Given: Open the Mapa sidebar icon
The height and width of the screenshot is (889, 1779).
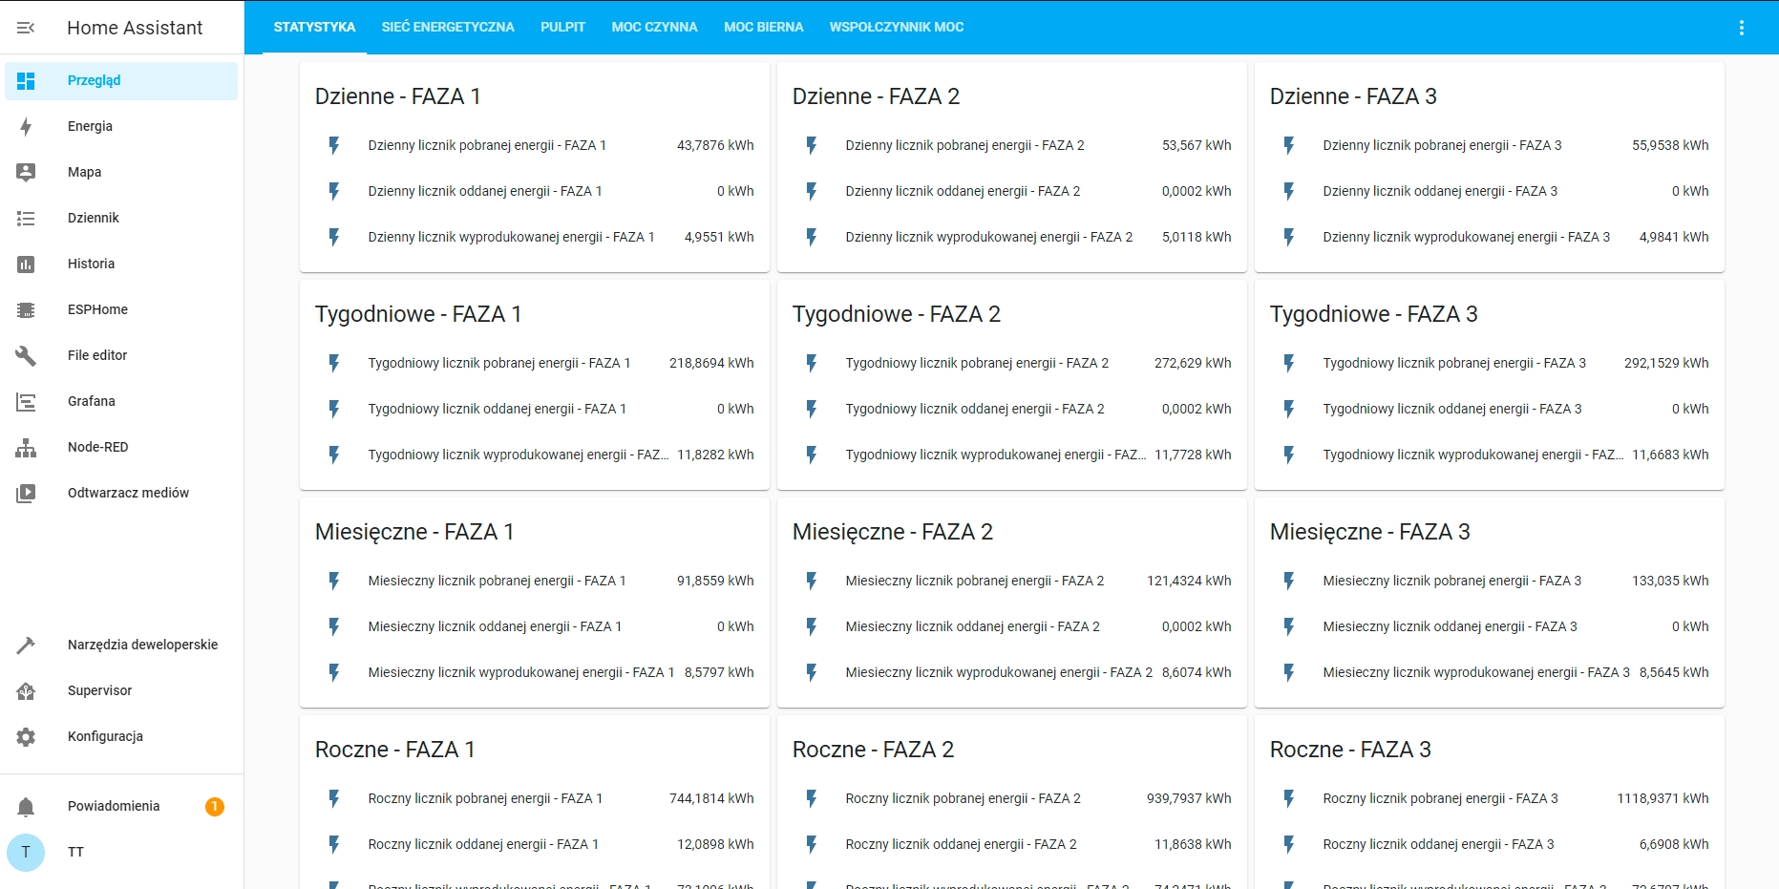Looking at the screenshot, I should coord(26,173).
